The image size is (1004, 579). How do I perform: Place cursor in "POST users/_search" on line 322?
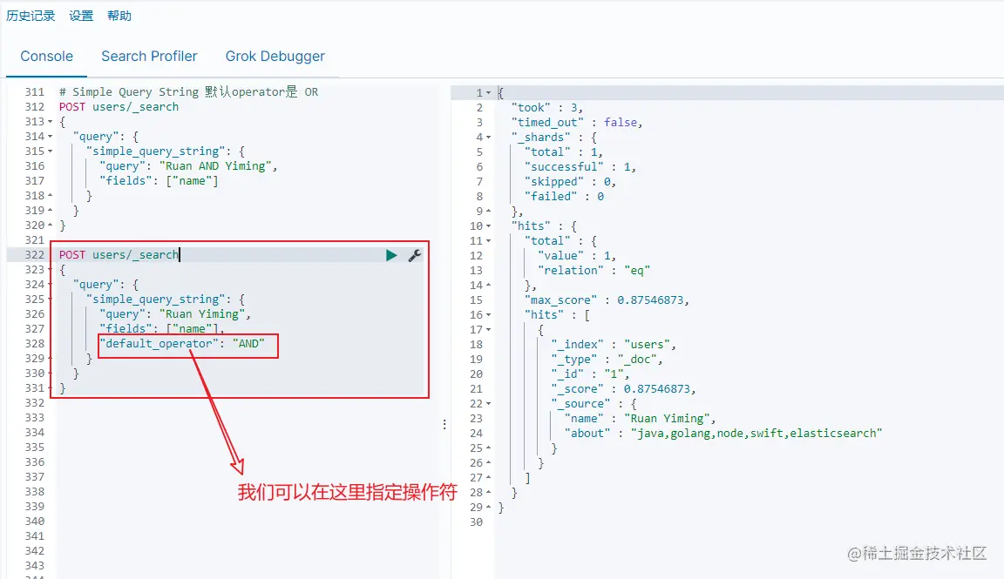coord(119,254)
